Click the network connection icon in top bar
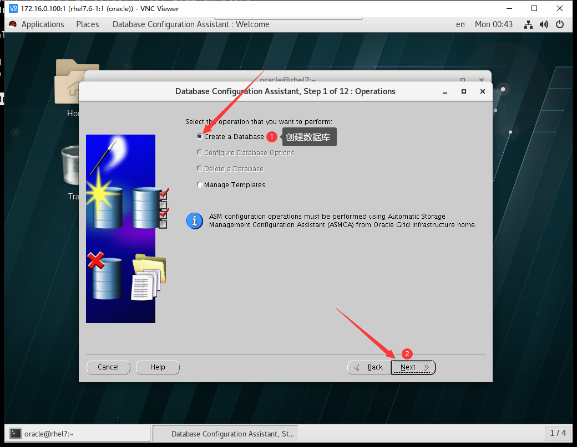Image resolution: width=577 pixels, height=447 pixels. [528, 24]
